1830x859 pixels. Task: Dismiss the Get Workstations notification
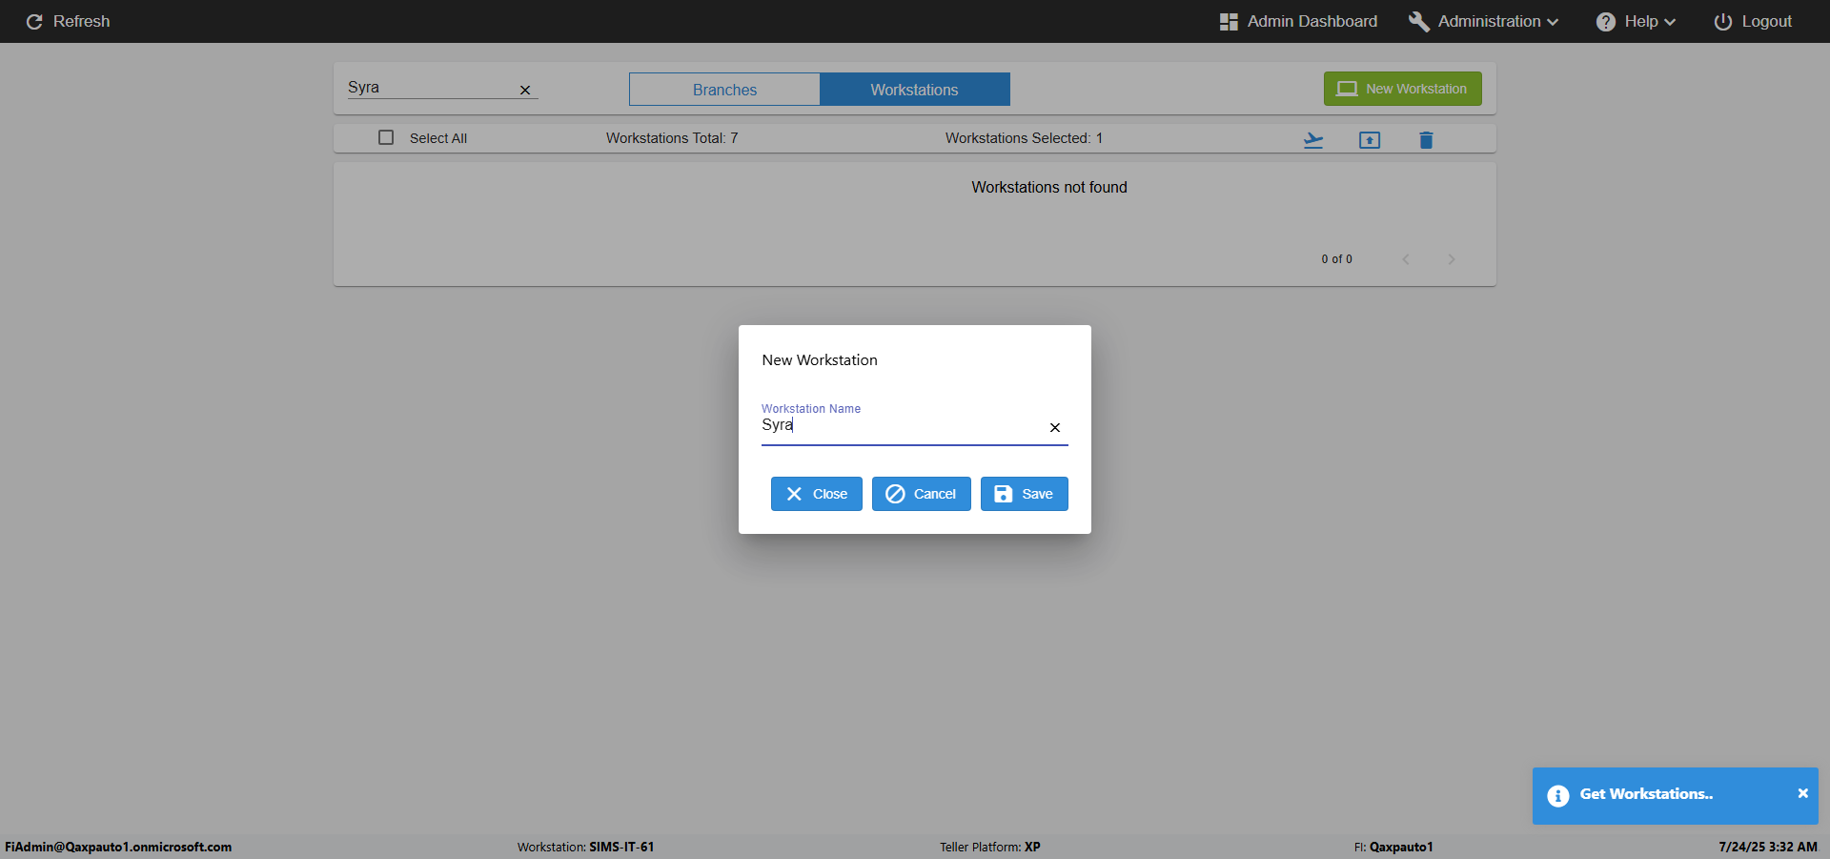click(x=1802, y=793)
